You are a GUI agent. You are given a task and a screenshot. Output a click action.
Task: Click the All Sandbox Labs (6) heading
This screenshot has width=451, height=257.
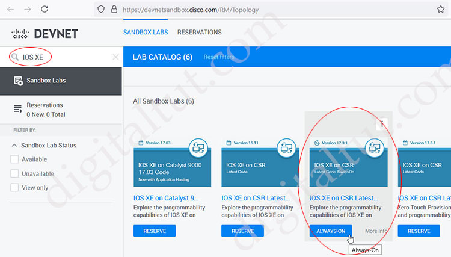(x=164, y=101)
